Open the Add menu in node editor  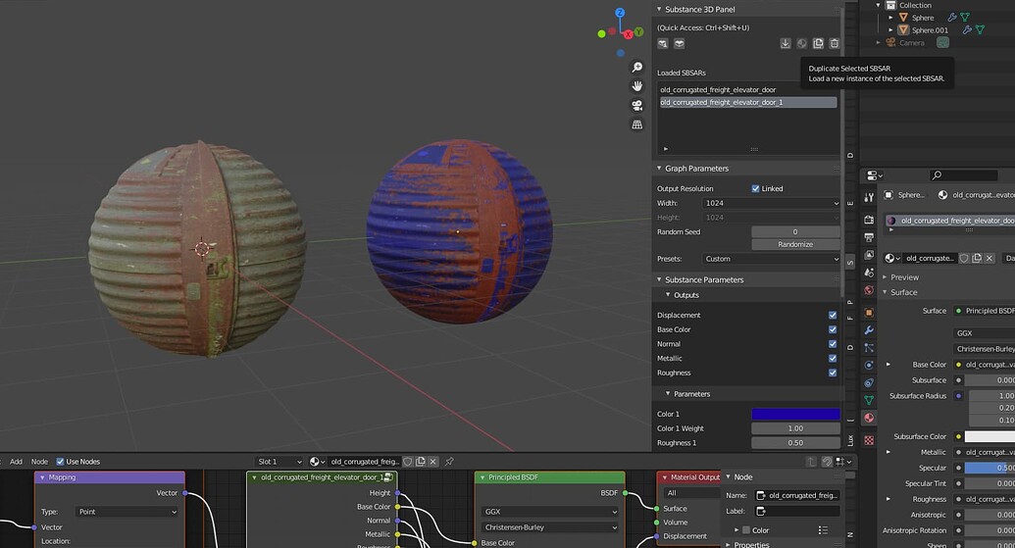pos(17,462)
